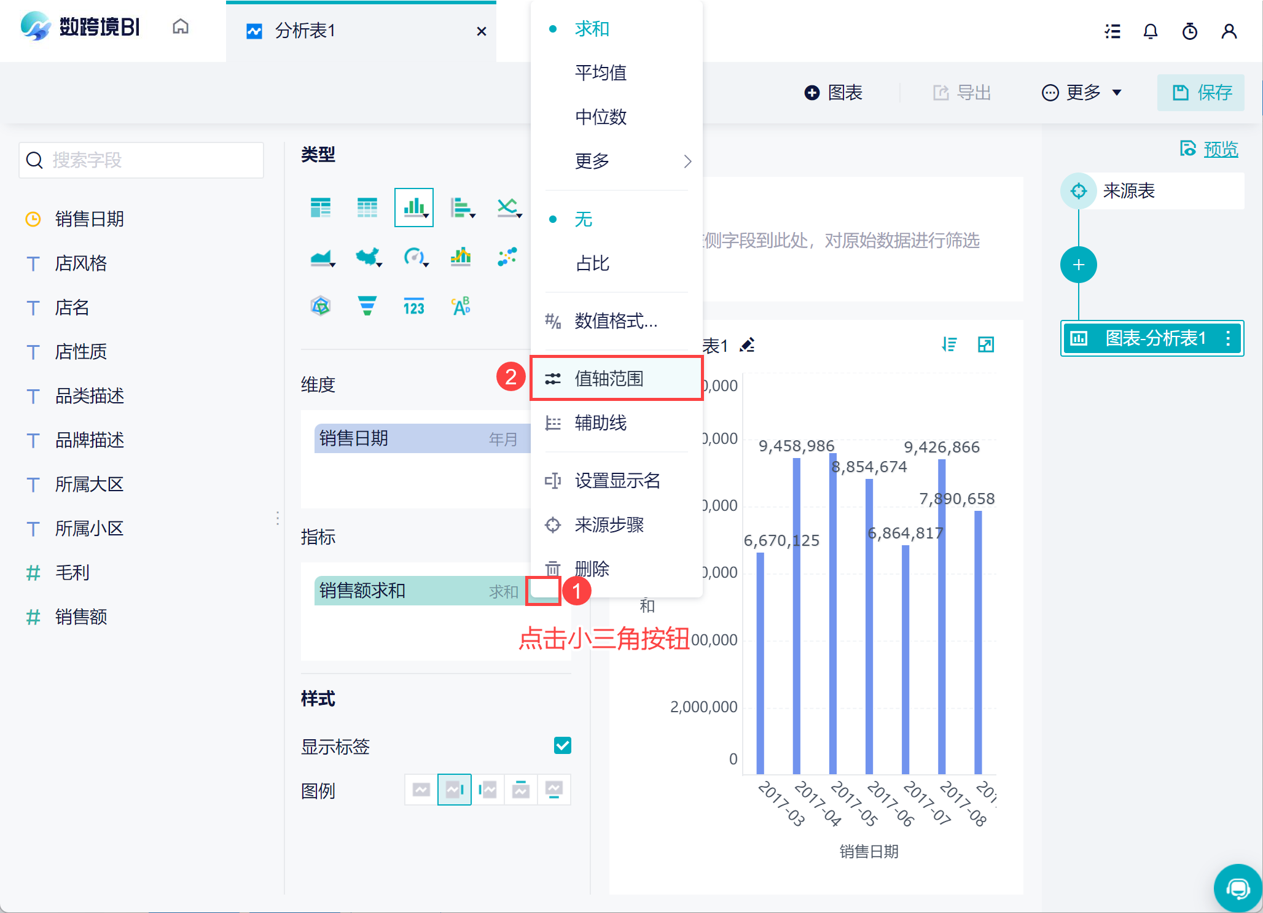Click the chart sort icon
Image resolution: width=1263 pixels, height=913 pixels.
point(949,344)
